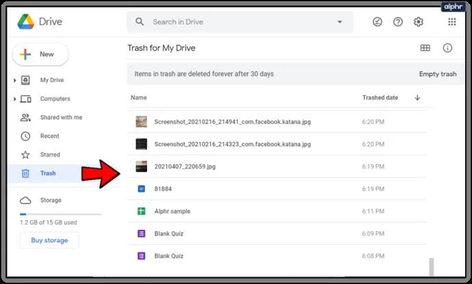
Task: Select the 20210407_220659.jpg file
Action: point(277,166)
